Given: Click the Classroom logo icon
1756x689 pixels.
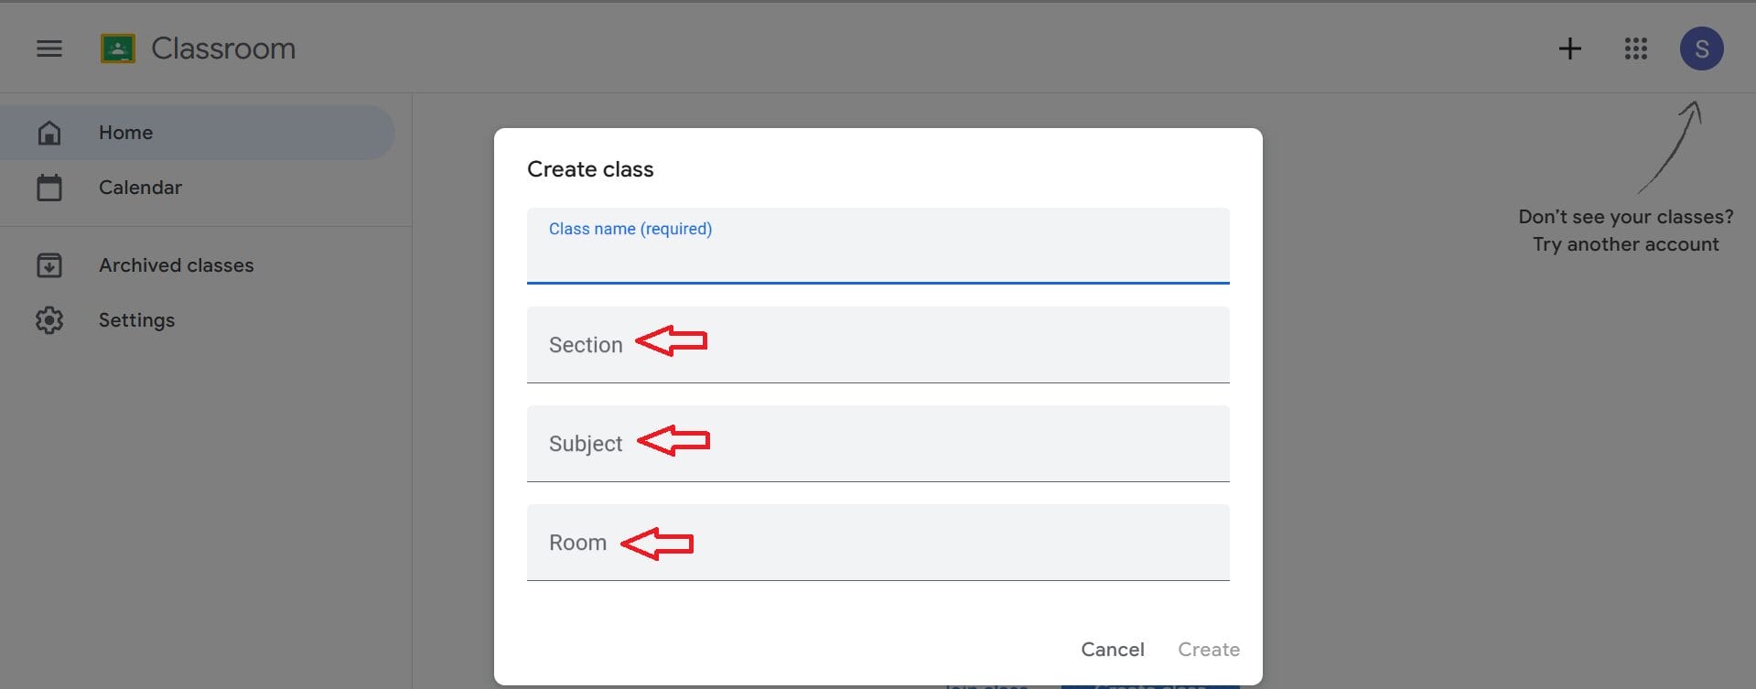Looking at the screenshot, I should (x=115, y=48).
